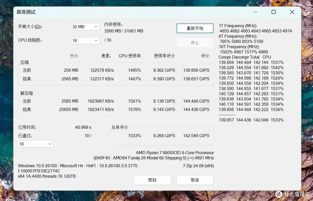Click the Compr Decompr Total CPU header line

point(245,57)
